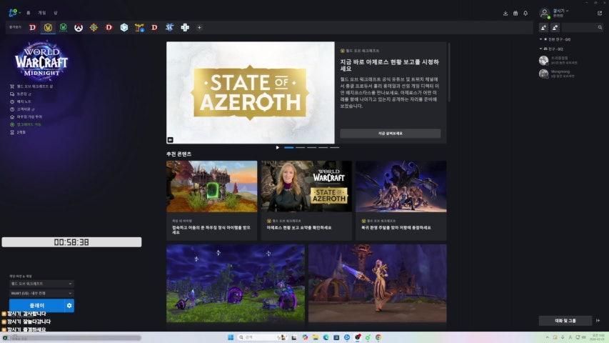This screenshot has width=609, height=343.
Task: Expand the account region dropdown
Action: pyautogui.click(x=41, y=293)
